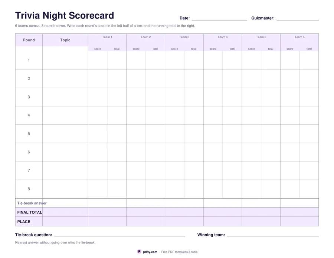Image resolution: width=334 pixels, height=258 pixels.
Task: Click the Team 2 header
Action: coord(146,37)
